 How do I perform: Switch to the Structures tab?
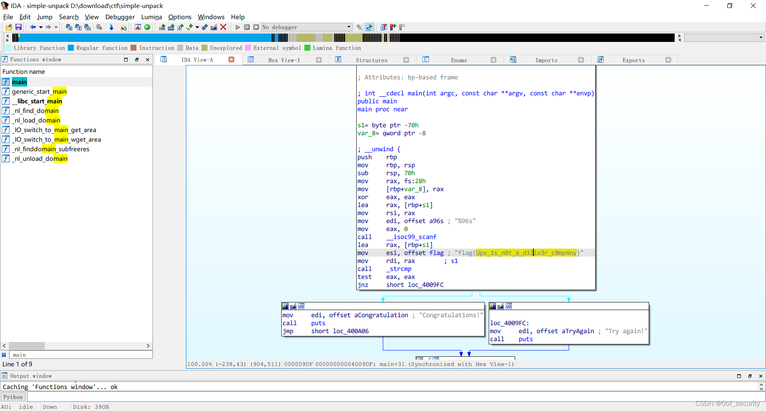[x=371, y=60]
